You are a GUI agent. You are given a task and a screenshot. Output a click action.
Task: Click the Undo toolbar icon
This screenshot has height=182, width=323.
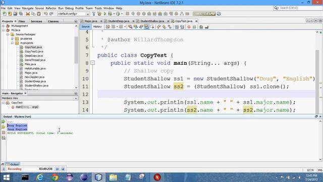(46, 14)
